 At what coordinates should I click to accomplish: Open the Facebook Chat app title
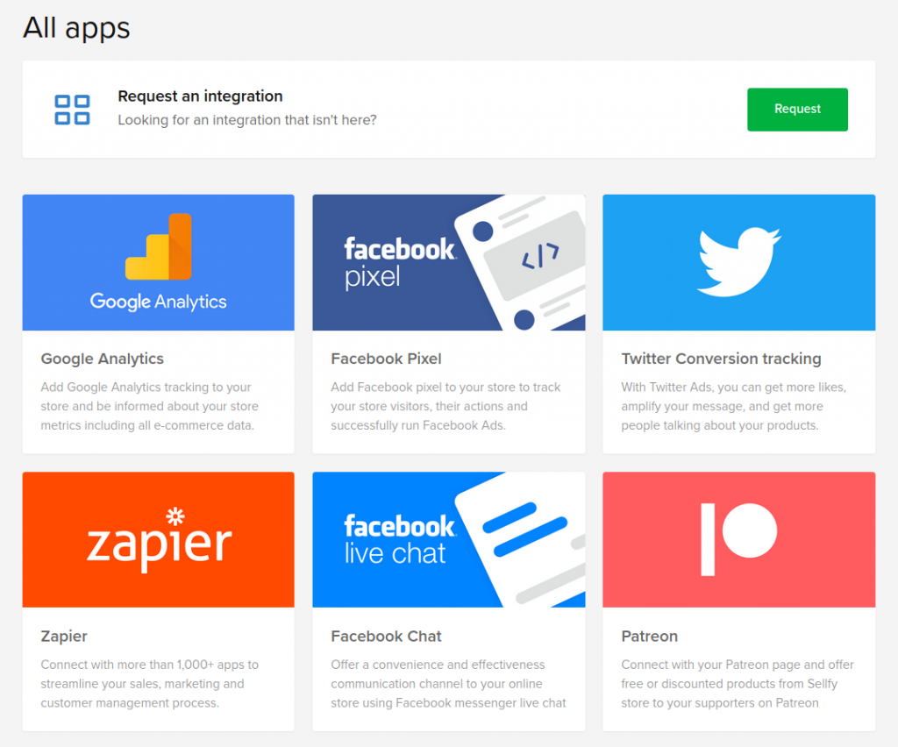coord(386,637)
